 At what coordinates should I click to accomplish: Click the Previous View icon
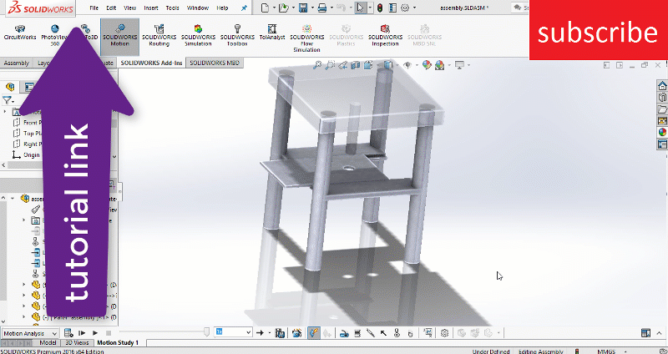(x=342, y=65)
